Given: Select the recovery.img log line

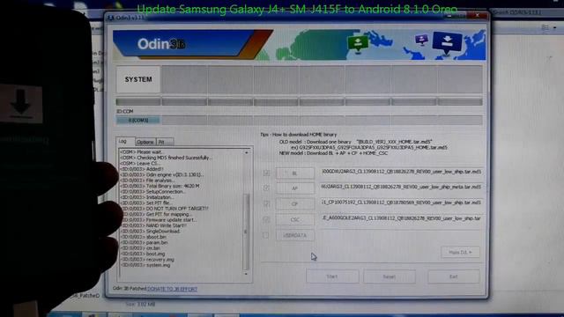Looking at the screenshot, I should 147,260.
